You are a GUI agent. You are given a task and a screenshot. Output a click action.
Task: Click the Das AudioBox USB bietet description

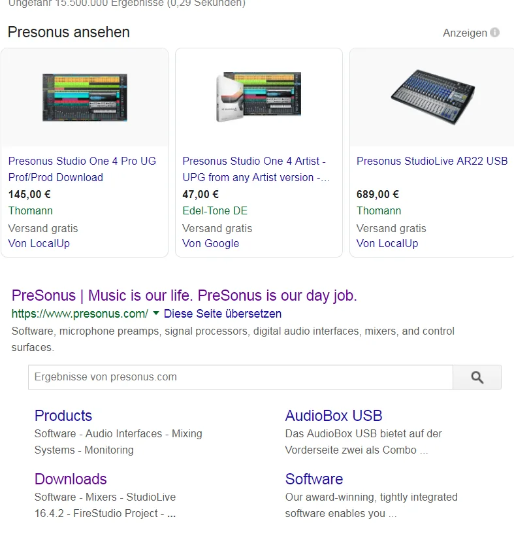[x=364, y=442]
